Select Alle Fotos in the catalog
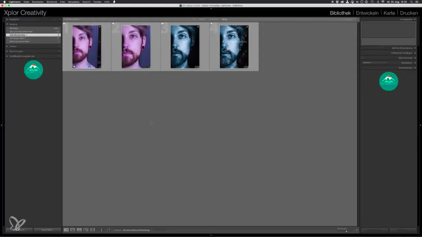Screen dimensions: 422x237 point(33,28)
